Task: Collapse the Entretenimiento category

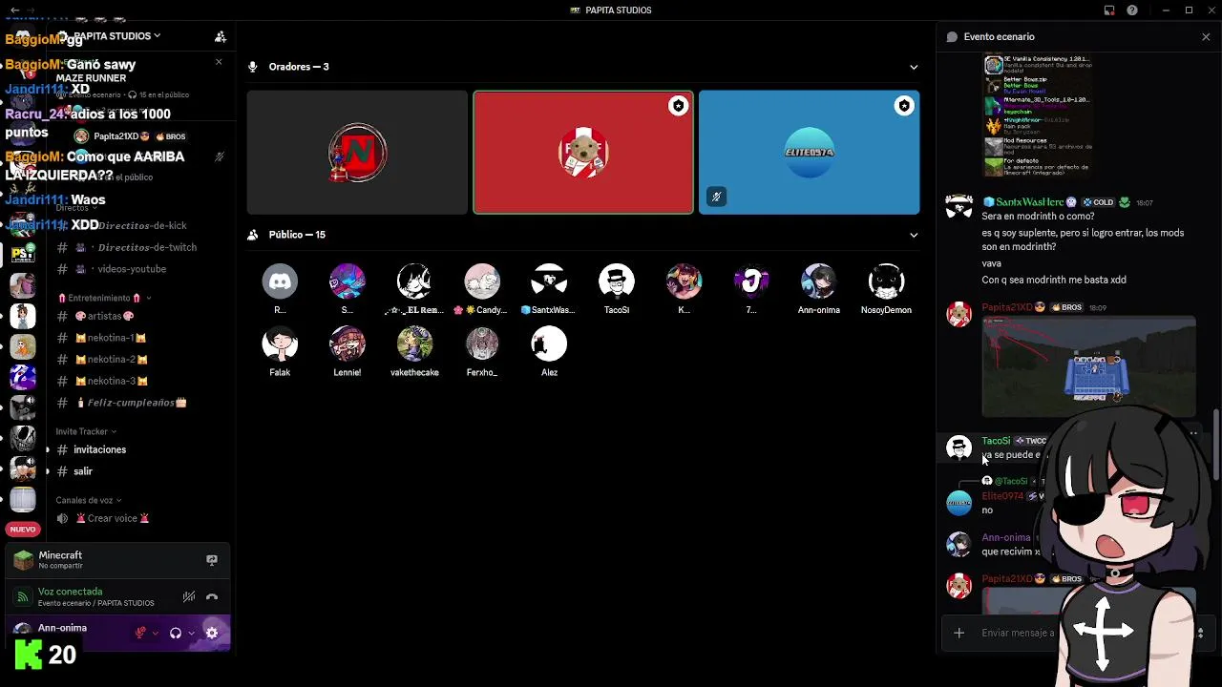Action: pos(103,298)
